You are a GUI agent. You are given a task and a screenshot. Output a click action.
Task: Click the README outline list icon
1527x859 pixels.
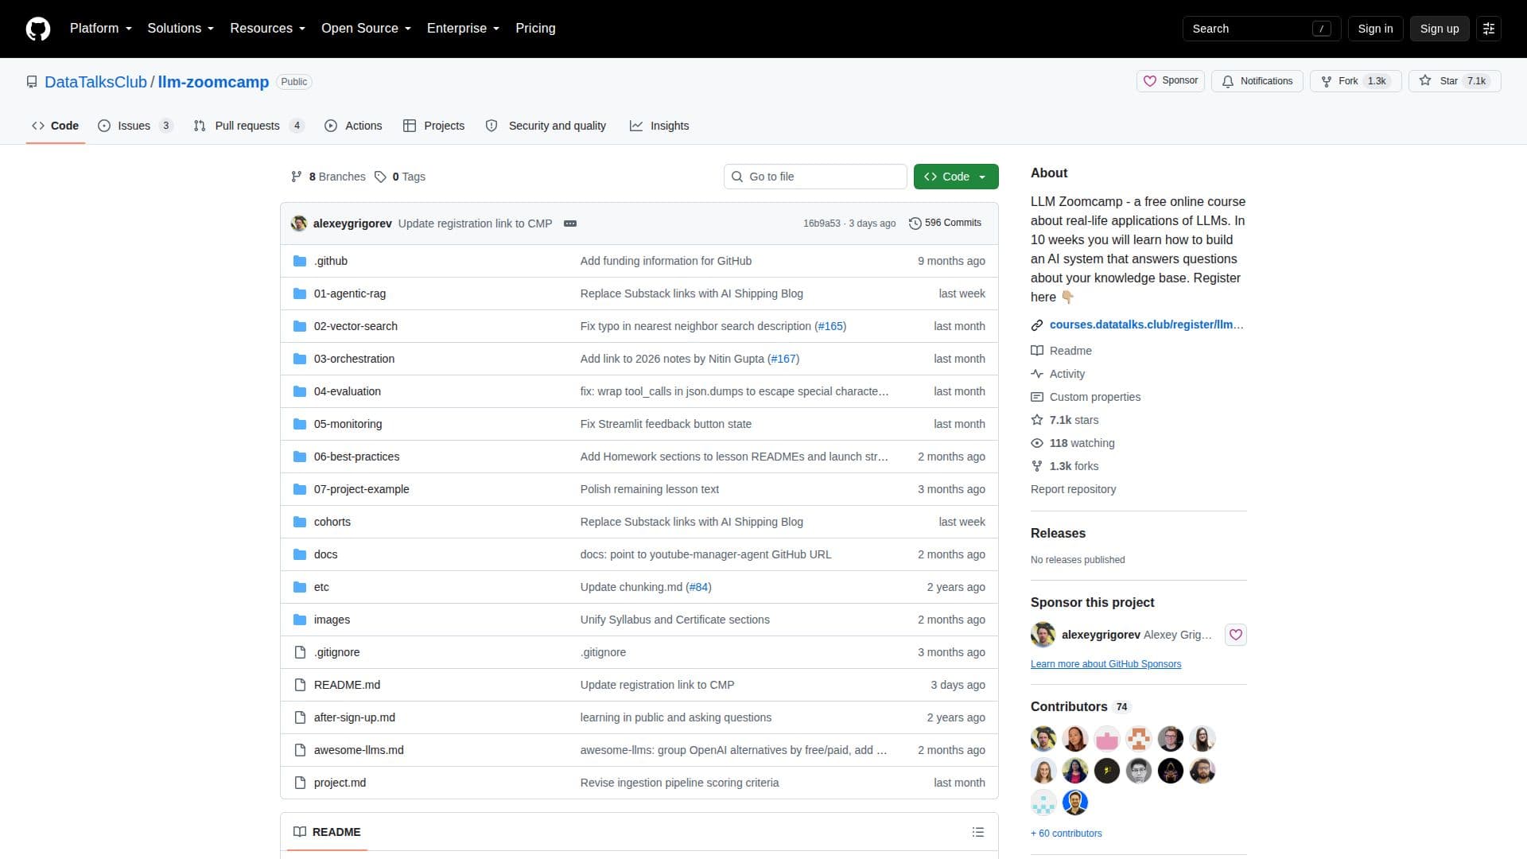coord(978,832)
